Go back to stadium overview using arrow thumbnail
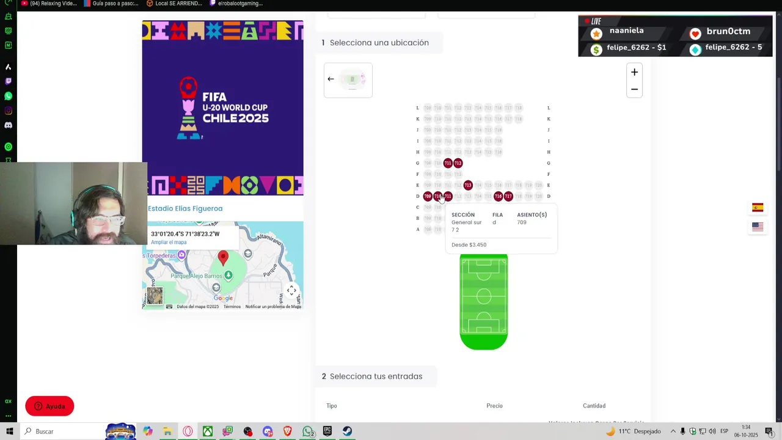The height and width of the screenshot is (440, 782). (348, 79)
